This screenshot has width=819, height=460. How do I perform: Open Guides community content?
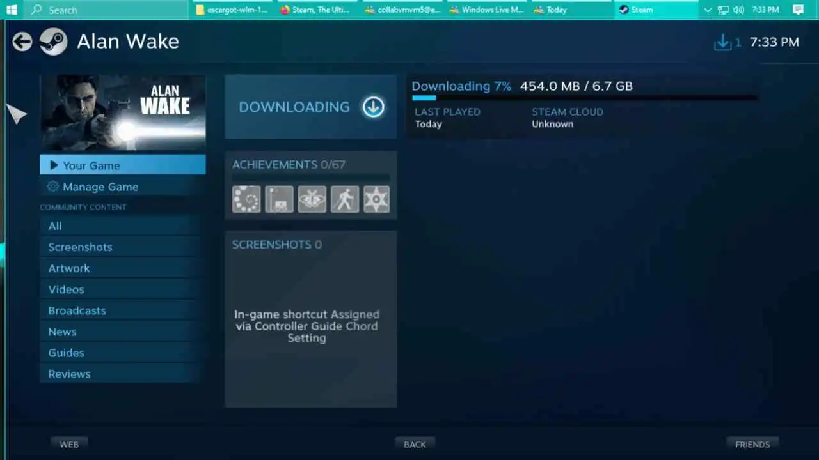(121, 352)
